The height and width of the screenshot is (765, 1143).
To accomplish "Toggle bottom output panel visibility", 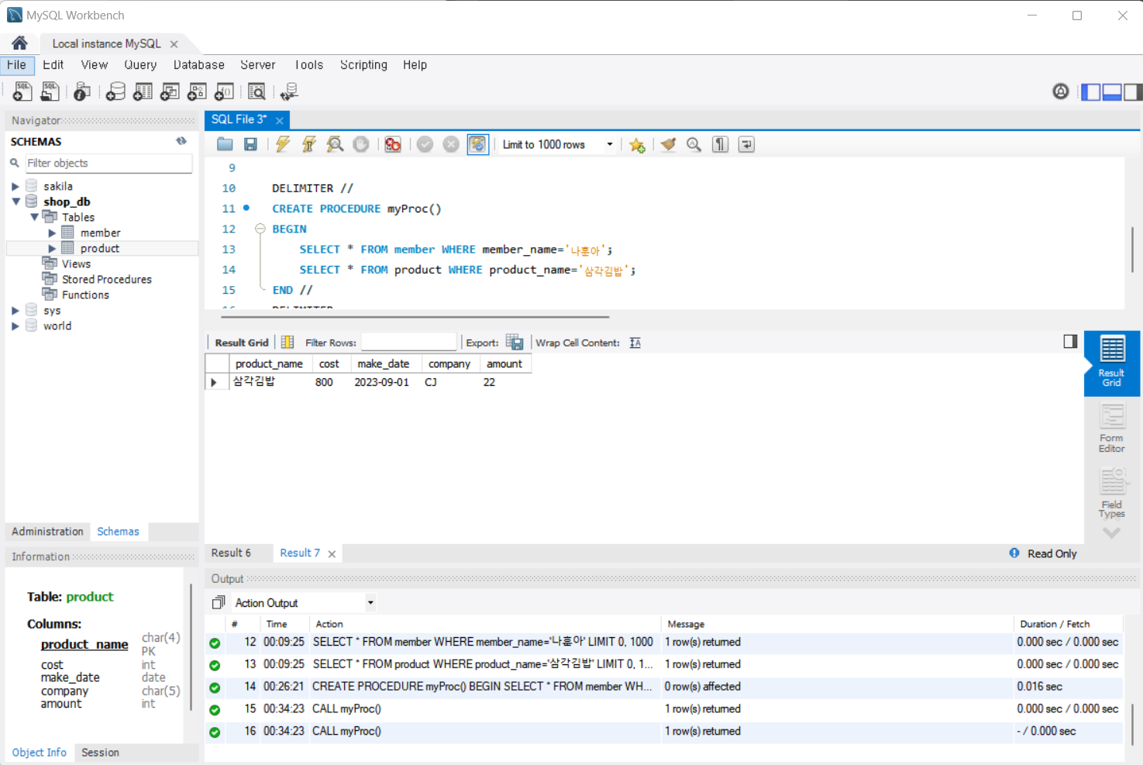I will click(x=1112, y=91).
